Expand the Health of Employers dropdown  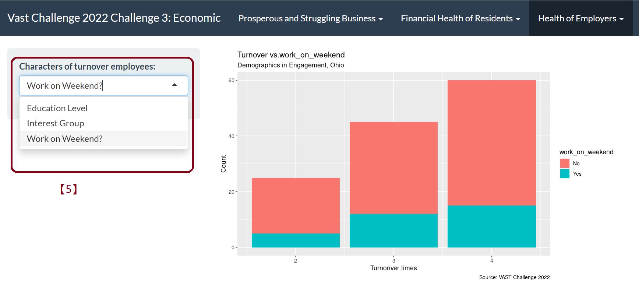(580, 18)
